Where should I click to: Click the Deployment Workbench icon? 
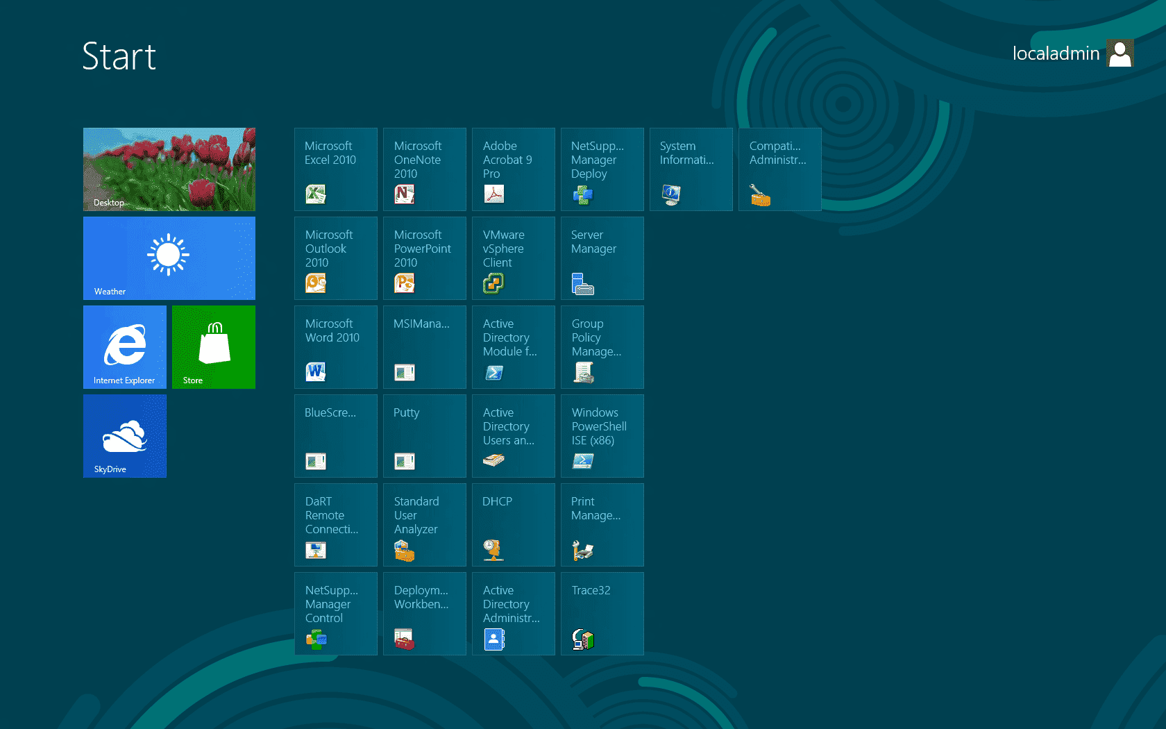405,639
